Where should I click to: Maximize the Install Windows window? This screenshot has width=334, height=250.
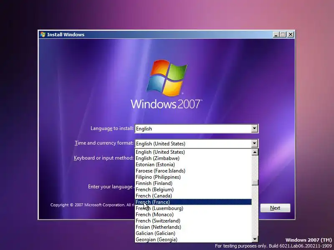click(x=283, y=35)
